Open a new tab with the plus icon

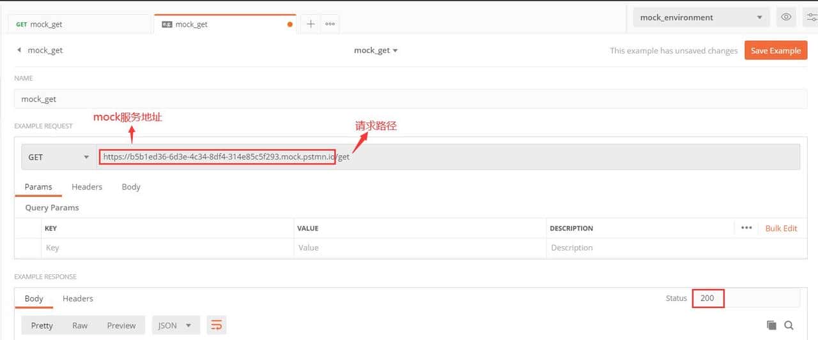click(311, 24)
